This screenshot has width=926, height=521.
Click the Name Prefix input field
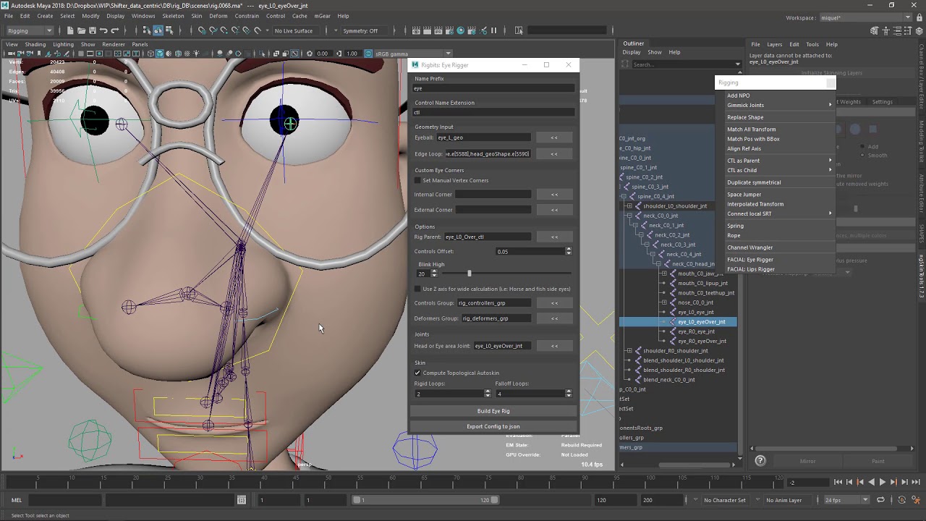[x=493, y=88]
